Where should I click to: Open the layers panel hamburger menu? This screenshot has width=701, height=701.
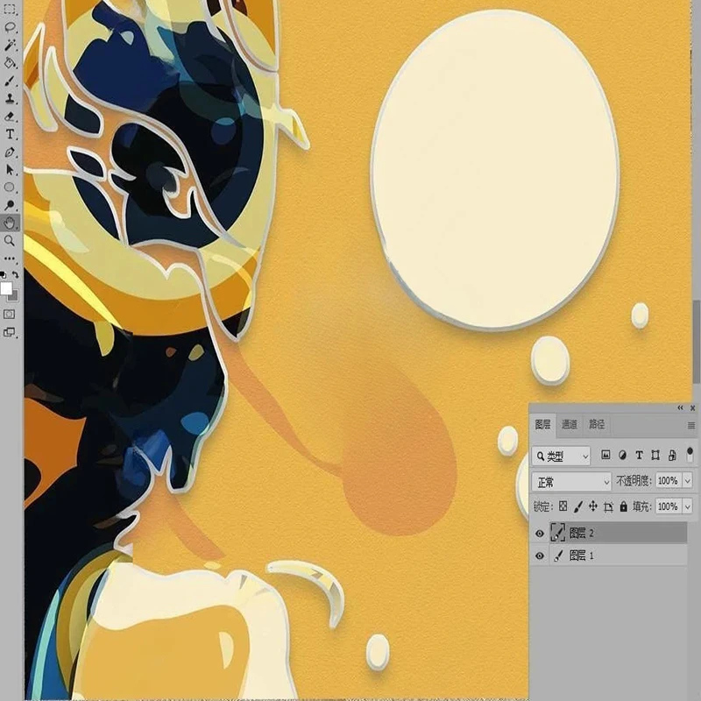(690, 425)
